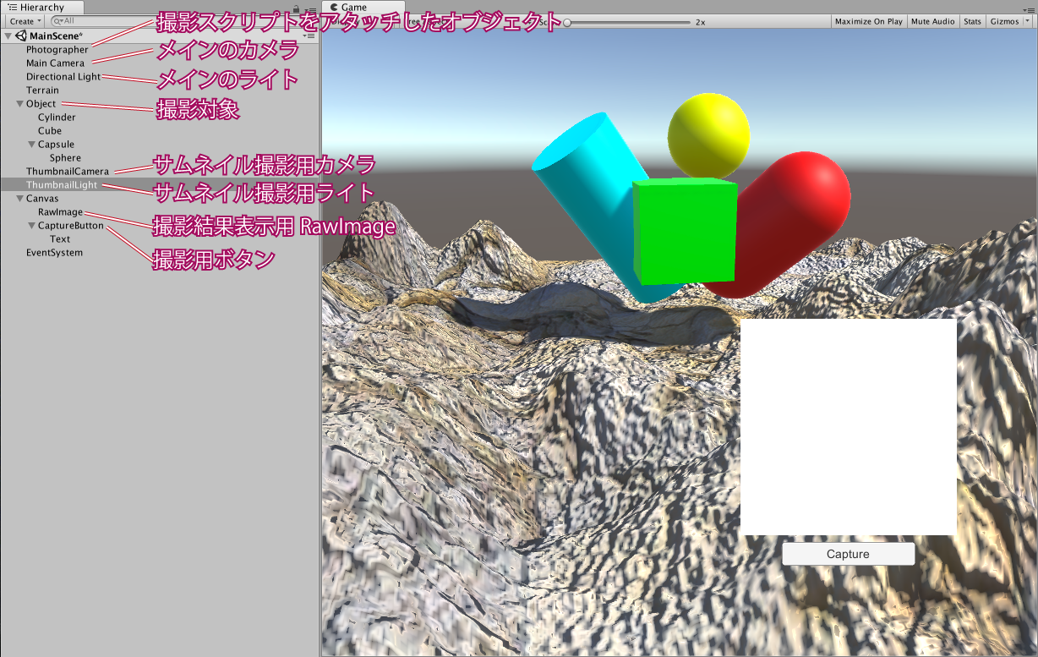Open the Create dropdown in Hierarchy
The height and width of the screenshot is (657, 1038).
25,21
